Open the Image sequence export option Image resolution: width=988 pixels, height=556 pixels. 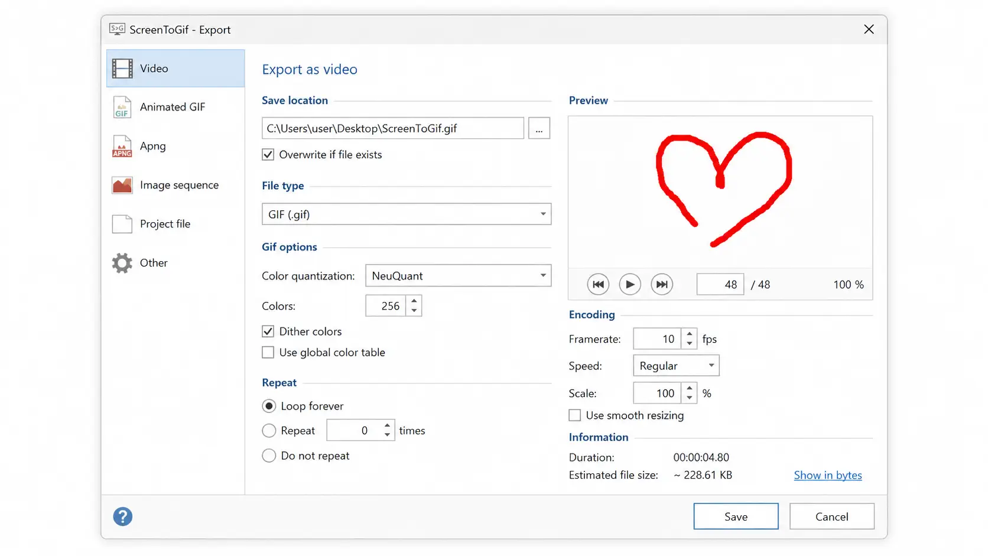point(175,185)
